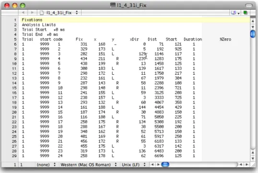Click the window resize grip at bottom corner

[253, 164]
